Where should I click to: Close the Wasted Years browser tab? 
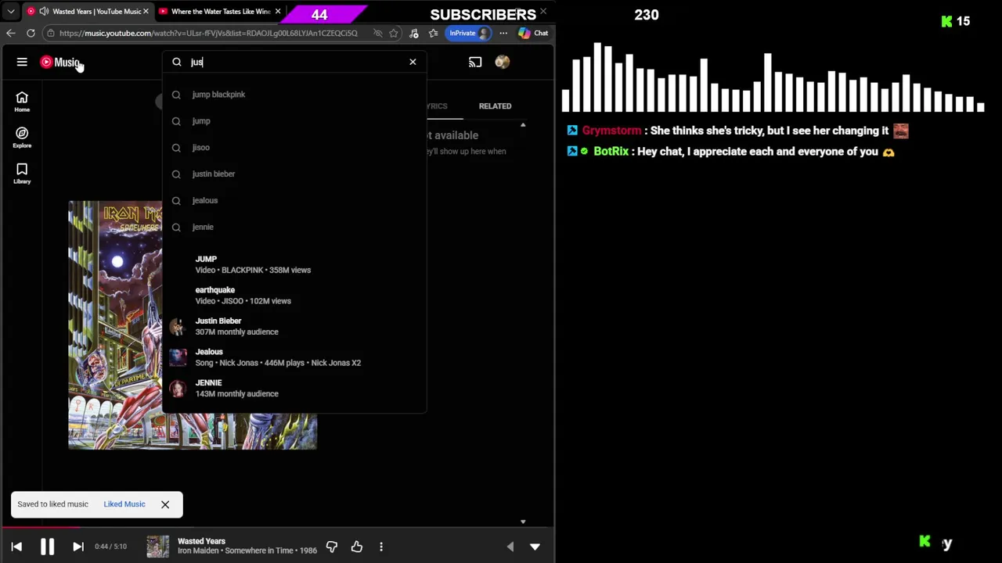pyautogui.click(x=146, y=12)
